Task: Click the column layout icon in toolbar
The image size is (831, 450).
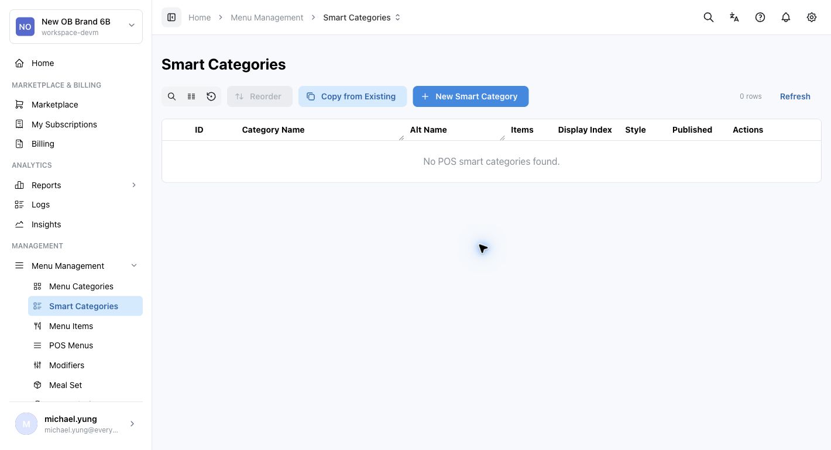Action: tap(191, 96)
